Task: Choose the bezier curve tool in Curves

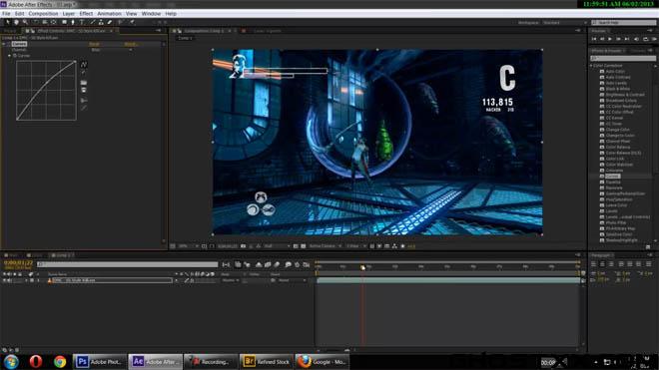Action: pyautogui.click(x=84, y=64)
